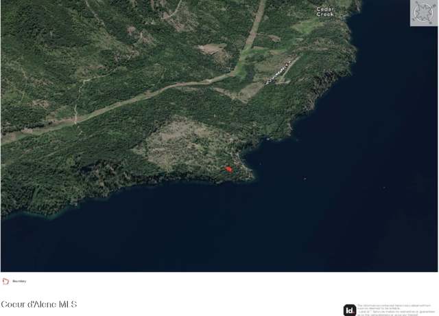Click the small white boat speck on the open lake
The width and height of the screenshot is (439, 316).
(x=305, y=178)
